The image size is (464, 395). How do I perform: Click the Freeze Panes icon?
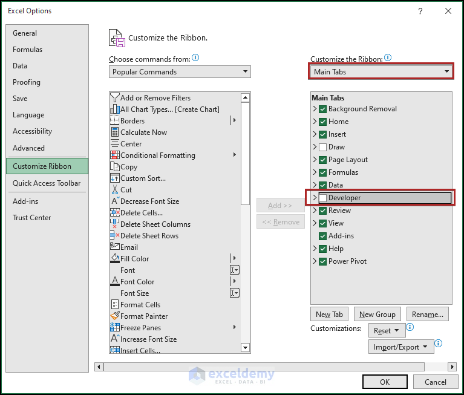[115, 327]
